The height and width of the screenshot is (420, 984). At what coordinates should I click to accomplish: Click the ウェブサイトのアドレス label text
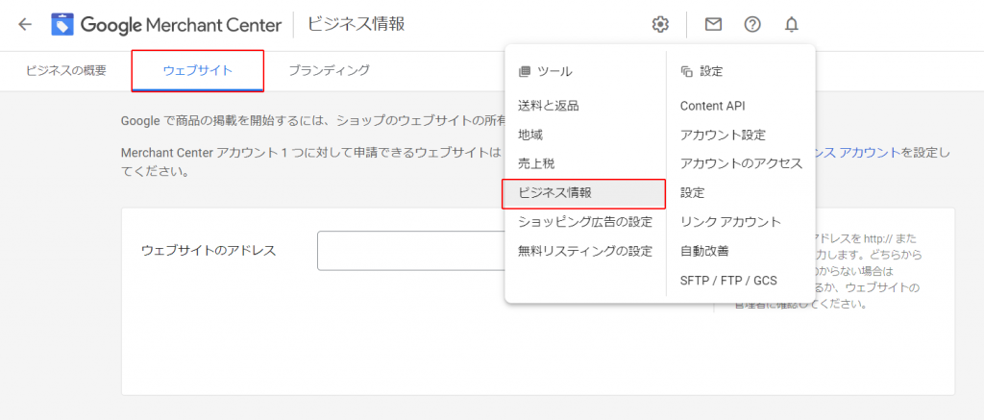[209, 251]
